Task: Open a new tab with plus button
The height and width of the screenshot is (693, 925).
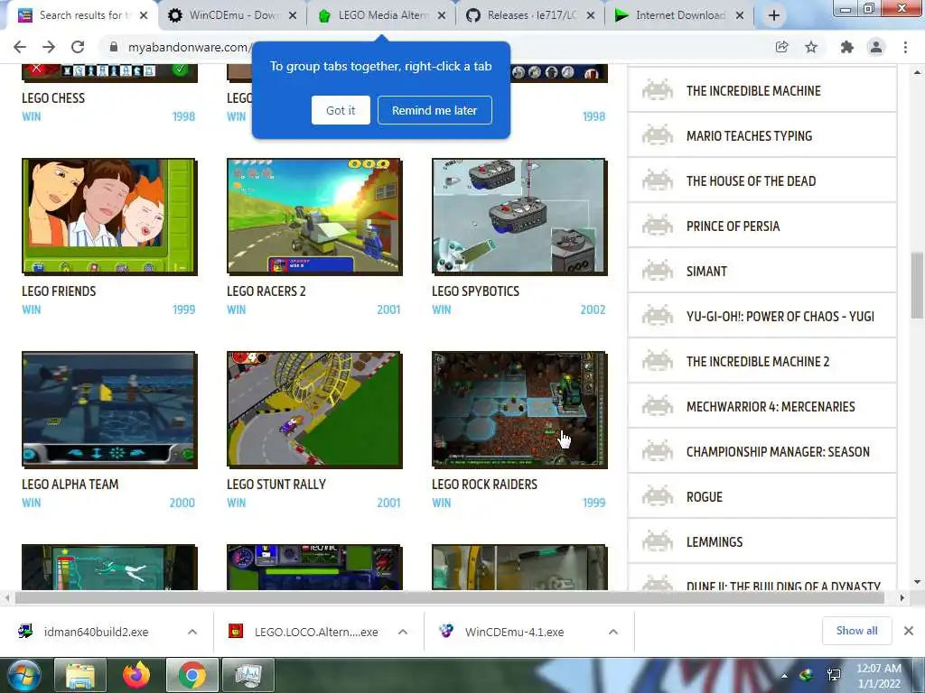Action: (x=774, y=15)
